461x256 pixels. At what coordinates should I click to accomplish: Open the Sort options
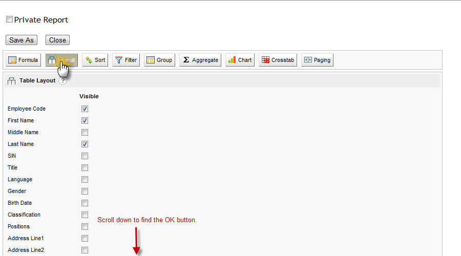(95, 60)
